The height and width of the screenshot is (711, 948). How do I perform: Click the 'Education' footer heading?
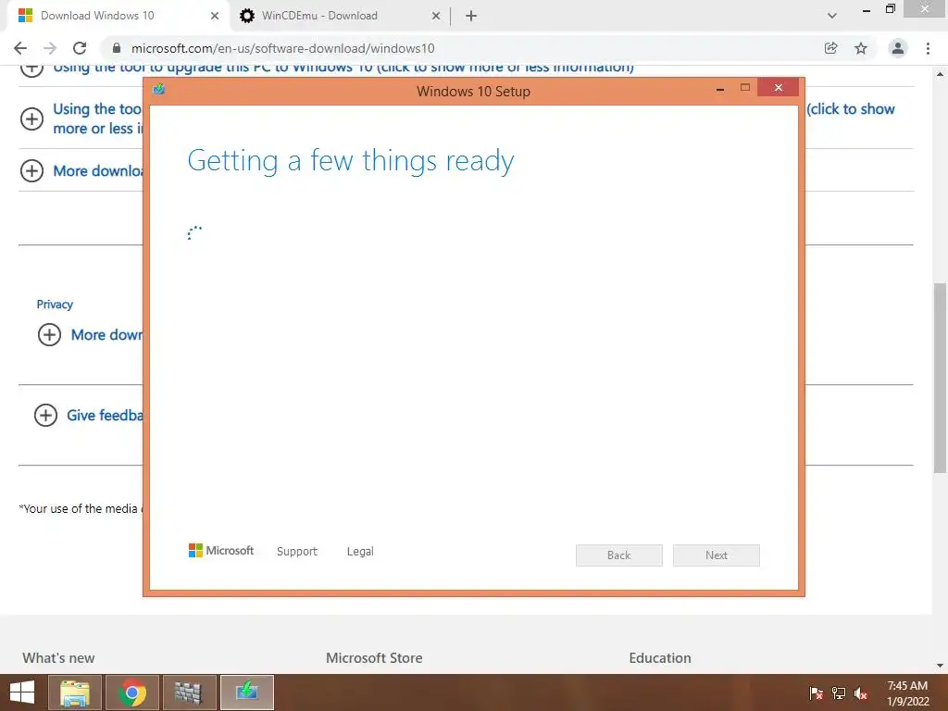pos(659,658)
